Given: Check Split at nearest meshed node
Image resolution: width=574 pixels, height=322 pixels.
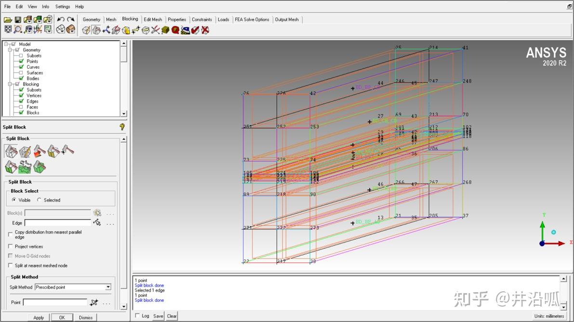Looking at the screenshot, I should 11,265.
